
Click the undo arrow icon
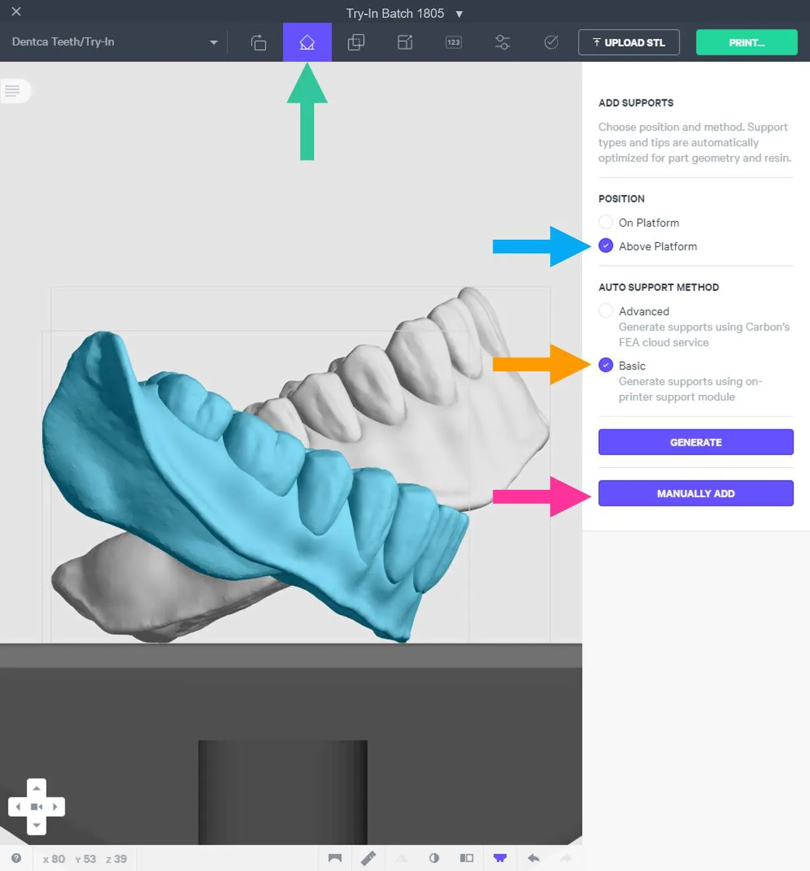tap(533, 858)
